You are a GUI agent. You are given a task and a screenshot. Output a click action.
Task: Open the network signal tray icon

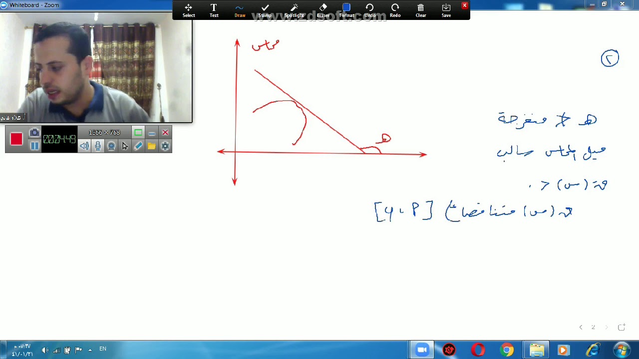[x=56, y=350]
